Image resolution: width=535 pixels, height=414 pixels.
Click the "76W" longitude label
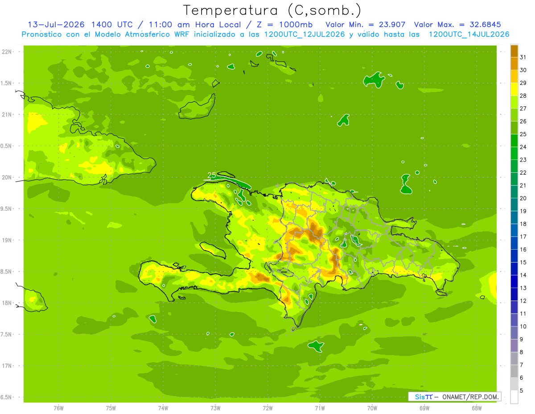tap(58, 408)
